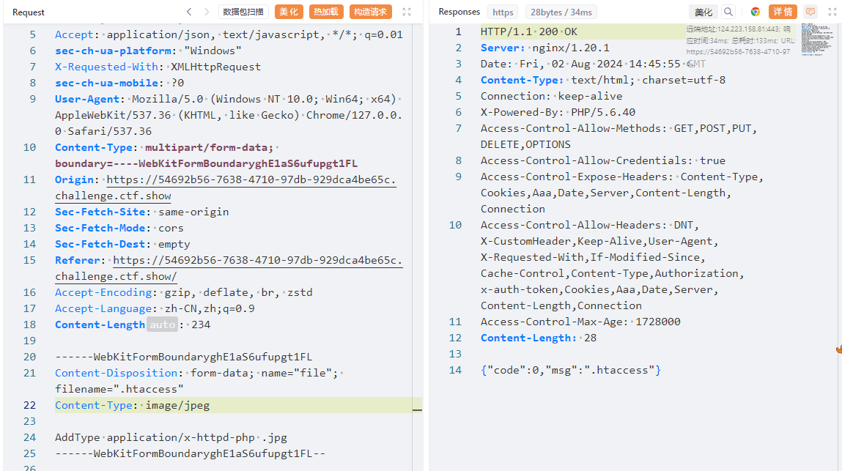Click the closing boundary line ending with FL--
Screen dimensions: 842x471
pos(190,453)
